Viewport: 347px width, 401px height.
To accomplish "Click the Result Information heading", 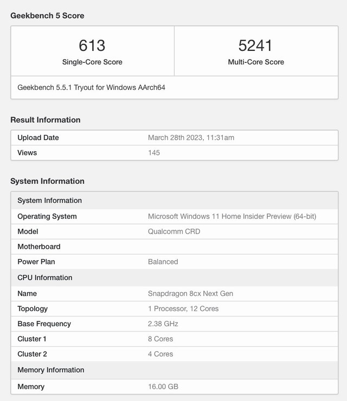I will [x=45, y=120].
